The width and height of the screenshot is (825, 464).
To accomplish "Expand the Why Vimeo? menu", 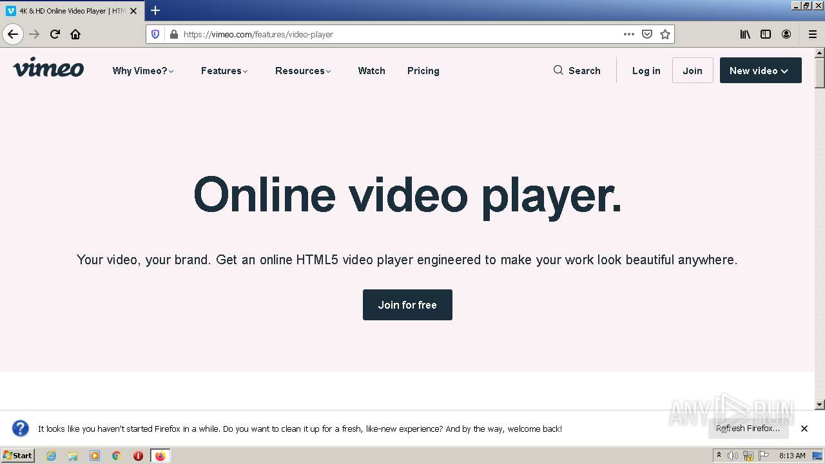I will [x=143, y=71].
